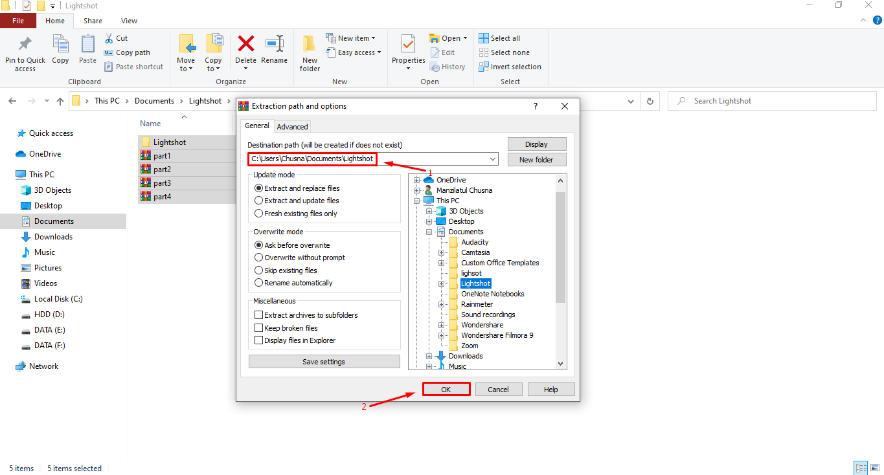Select Extract and replace files
The image size is (884, 475).
point(297,188)
